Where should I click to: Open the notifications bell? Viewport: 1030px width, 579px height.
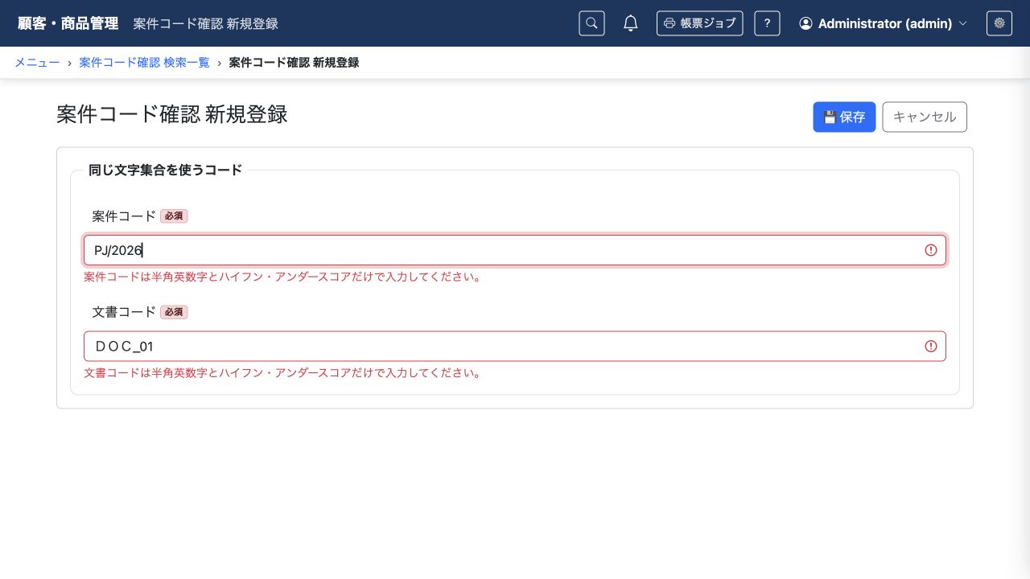(631, 23)
